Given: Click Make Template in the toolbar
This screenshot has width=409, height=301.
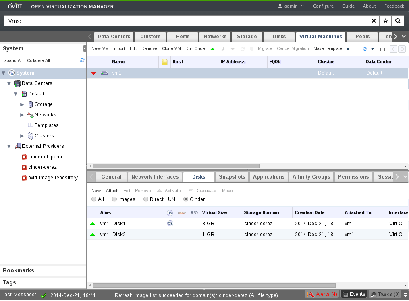Looking at the screenshot, I should [x=328, y=49].
